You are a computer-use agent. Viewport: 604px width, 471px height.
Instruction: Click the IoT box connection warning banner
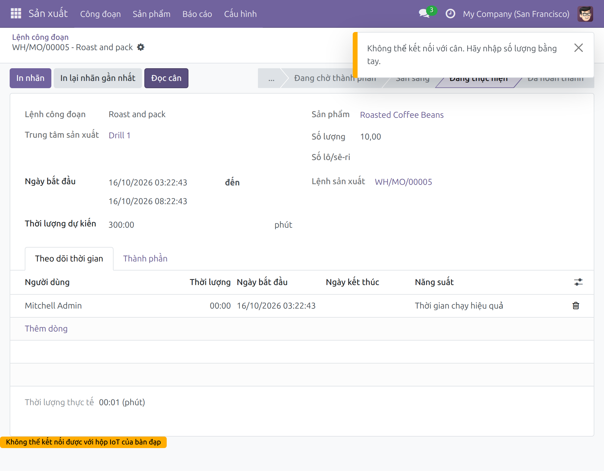pyautogui.click(x=83, y=442)
